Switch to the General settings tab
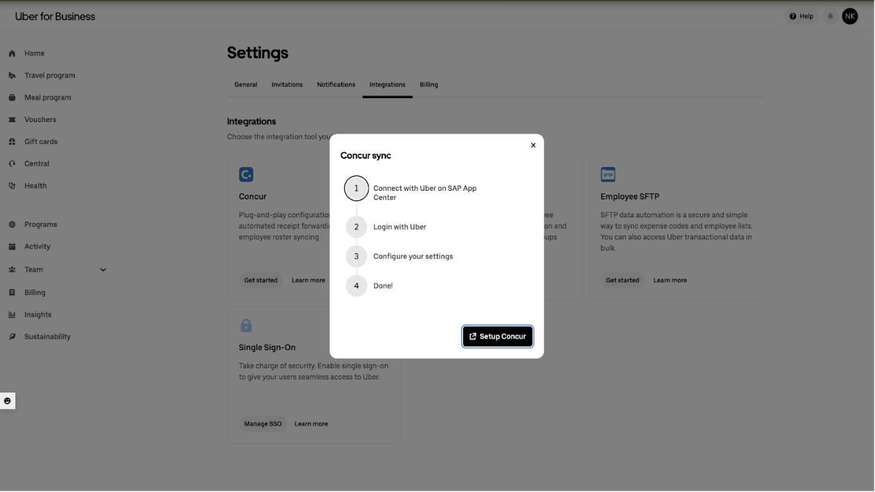Viewport: 875px width, 492px height. (245, 84)
